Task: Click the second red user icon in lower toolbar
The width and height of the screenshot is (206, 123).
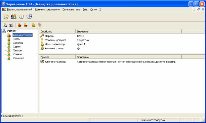Action: 25,25
